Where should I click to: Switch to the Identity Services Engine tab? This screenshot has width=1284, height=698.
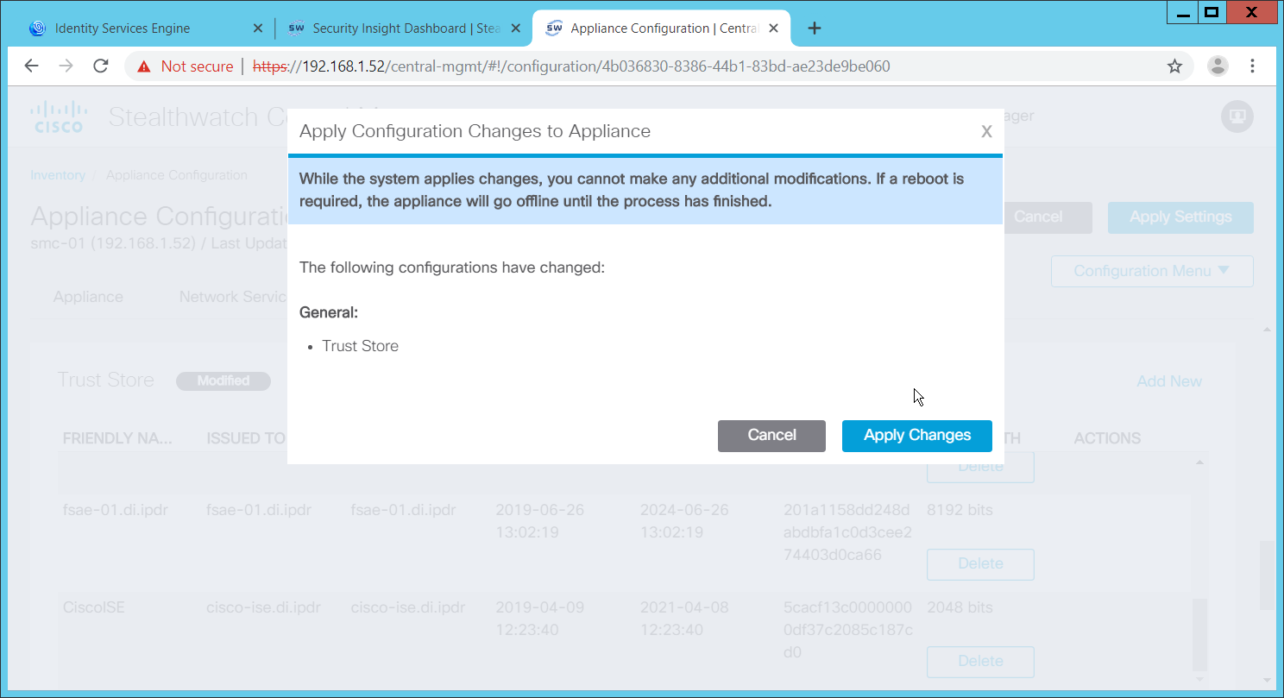point(121,28)
